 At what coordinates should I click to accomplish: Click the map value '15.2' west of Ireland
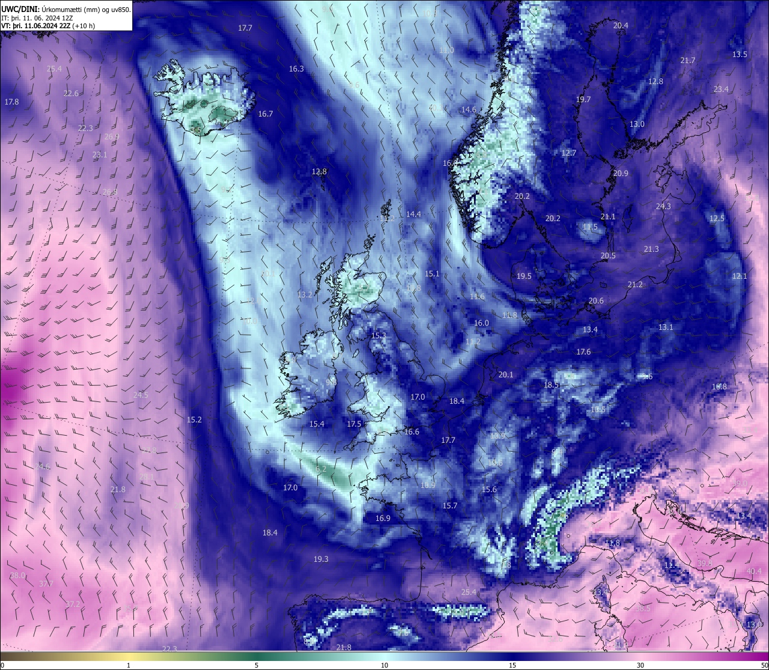click(x=194, y=420)
